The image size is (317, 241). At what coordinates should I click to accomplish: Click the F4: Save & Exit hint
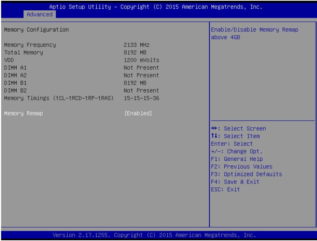click(235, 182)
